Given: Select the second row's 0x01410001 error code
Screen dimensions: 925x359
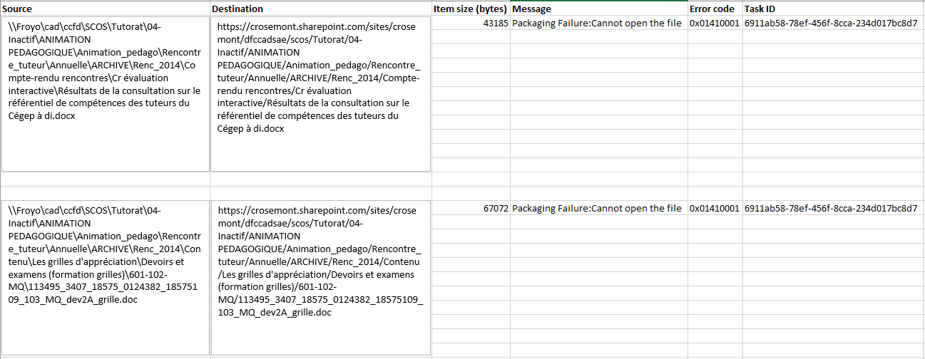Looking at the screenshot, I should pyautogui.click(x=715, y=209).
